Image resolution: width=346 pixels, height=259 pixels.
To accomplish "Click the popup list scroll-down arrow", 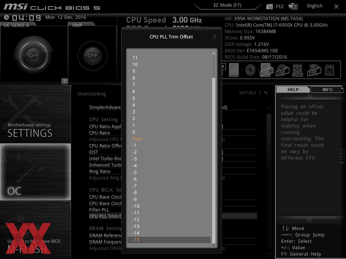I will pos(214,245).
